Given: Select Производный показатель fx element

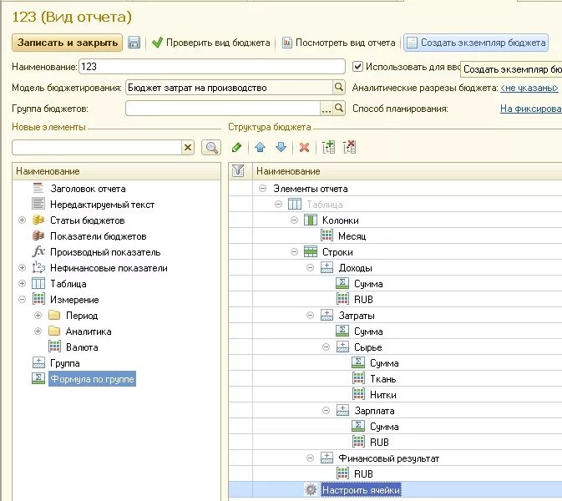Looking at the screenshot, I should click(x=105, y=252).
